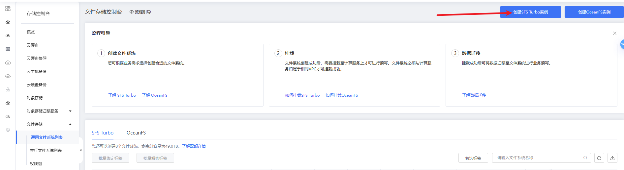Viewport: 624px width, 170px height.
Task: Open the 如何挂载SFS Turbo link
Action: tap(302, 95)
